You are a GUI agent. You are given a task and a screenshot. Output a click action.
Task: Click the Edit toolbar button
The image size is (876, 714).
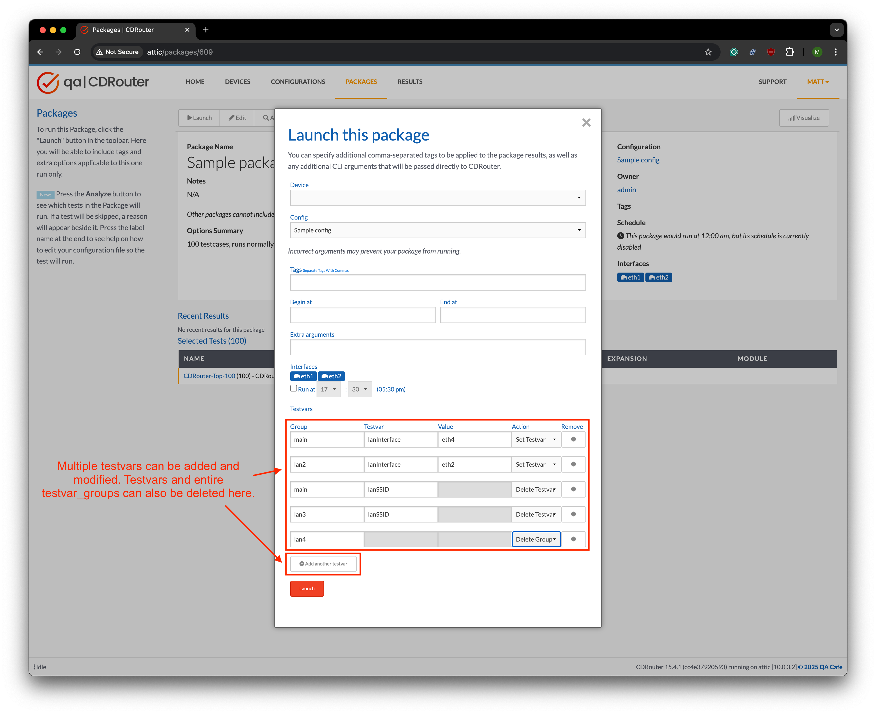[x=237, y=118]
